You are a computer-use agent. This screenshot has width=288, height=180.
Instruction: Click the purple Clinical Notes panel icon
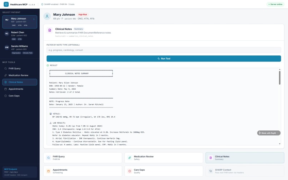point(50,30)
